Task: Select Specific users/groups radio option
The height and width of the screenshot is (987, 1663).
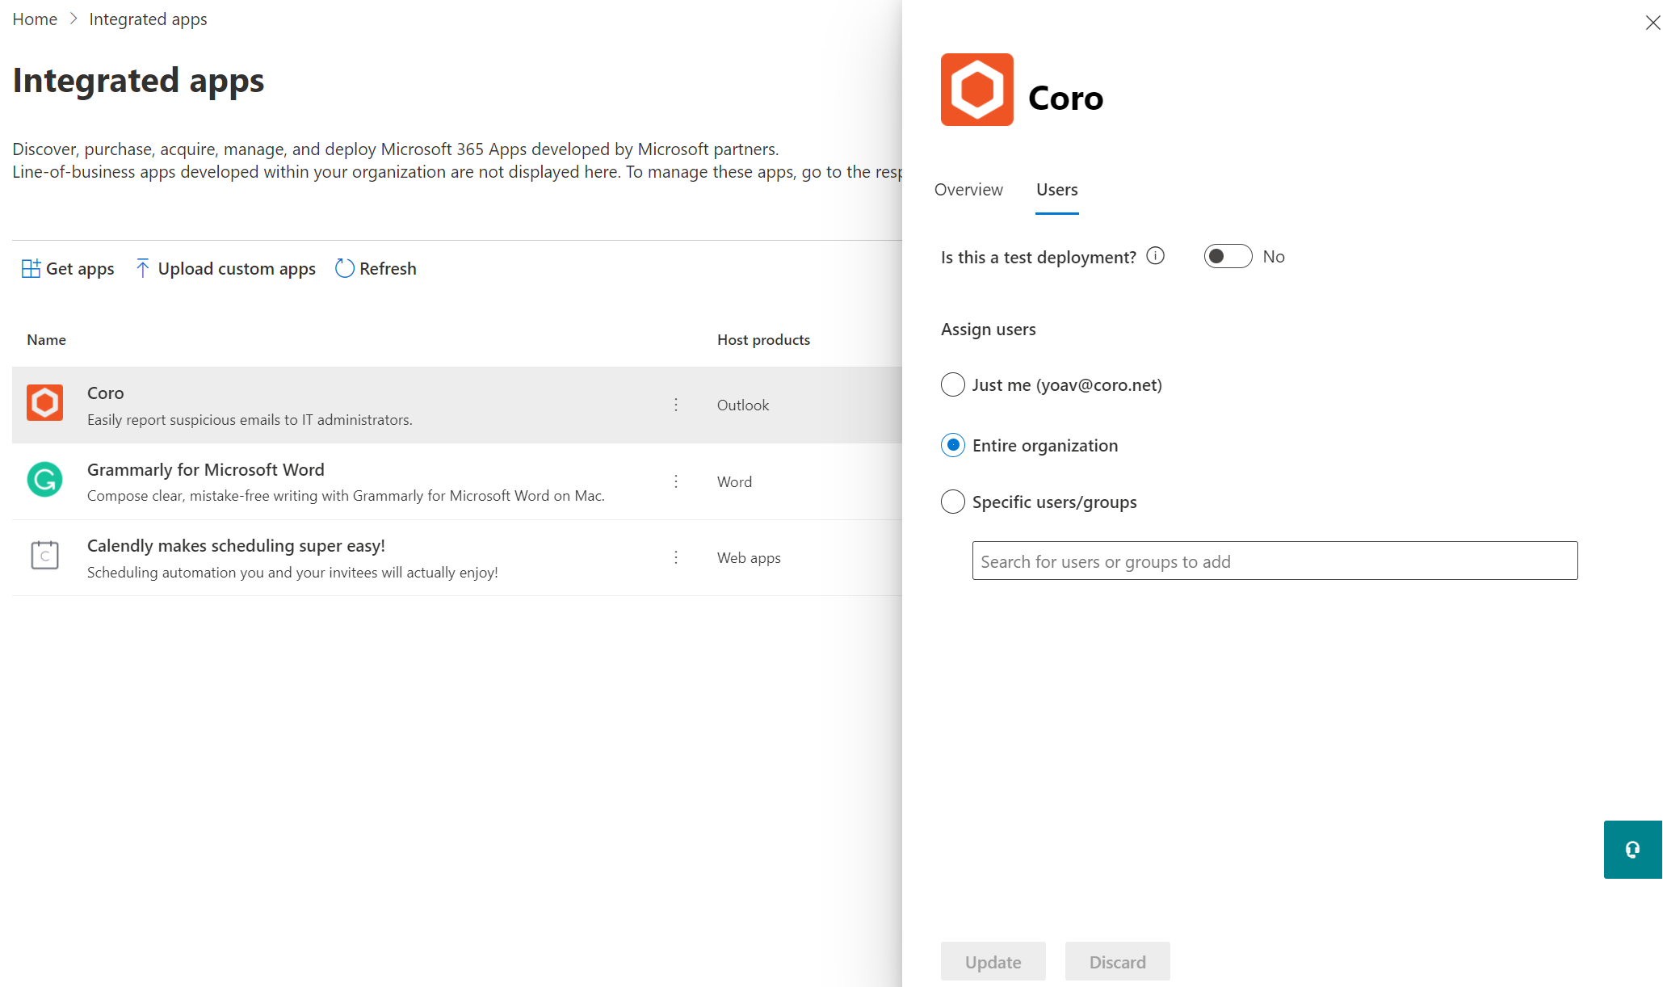Action: (953, 502)
